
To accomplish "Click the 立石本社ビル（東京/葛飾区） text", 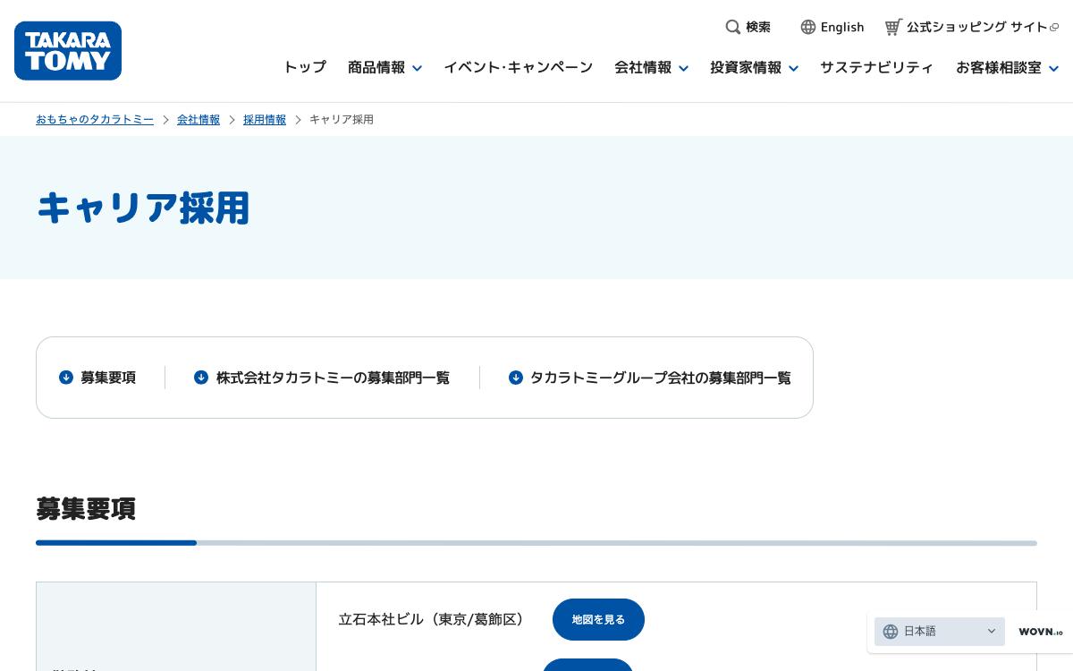I will pyautogui.click(x=435, y=619).
